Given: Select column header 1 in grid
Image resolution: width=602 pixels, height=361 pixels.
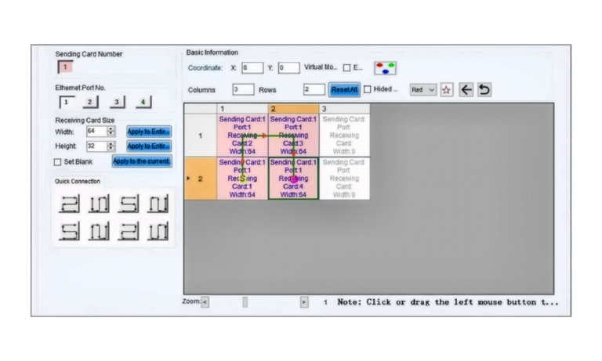Looking at the screenshot, I should tap(242, 109).
